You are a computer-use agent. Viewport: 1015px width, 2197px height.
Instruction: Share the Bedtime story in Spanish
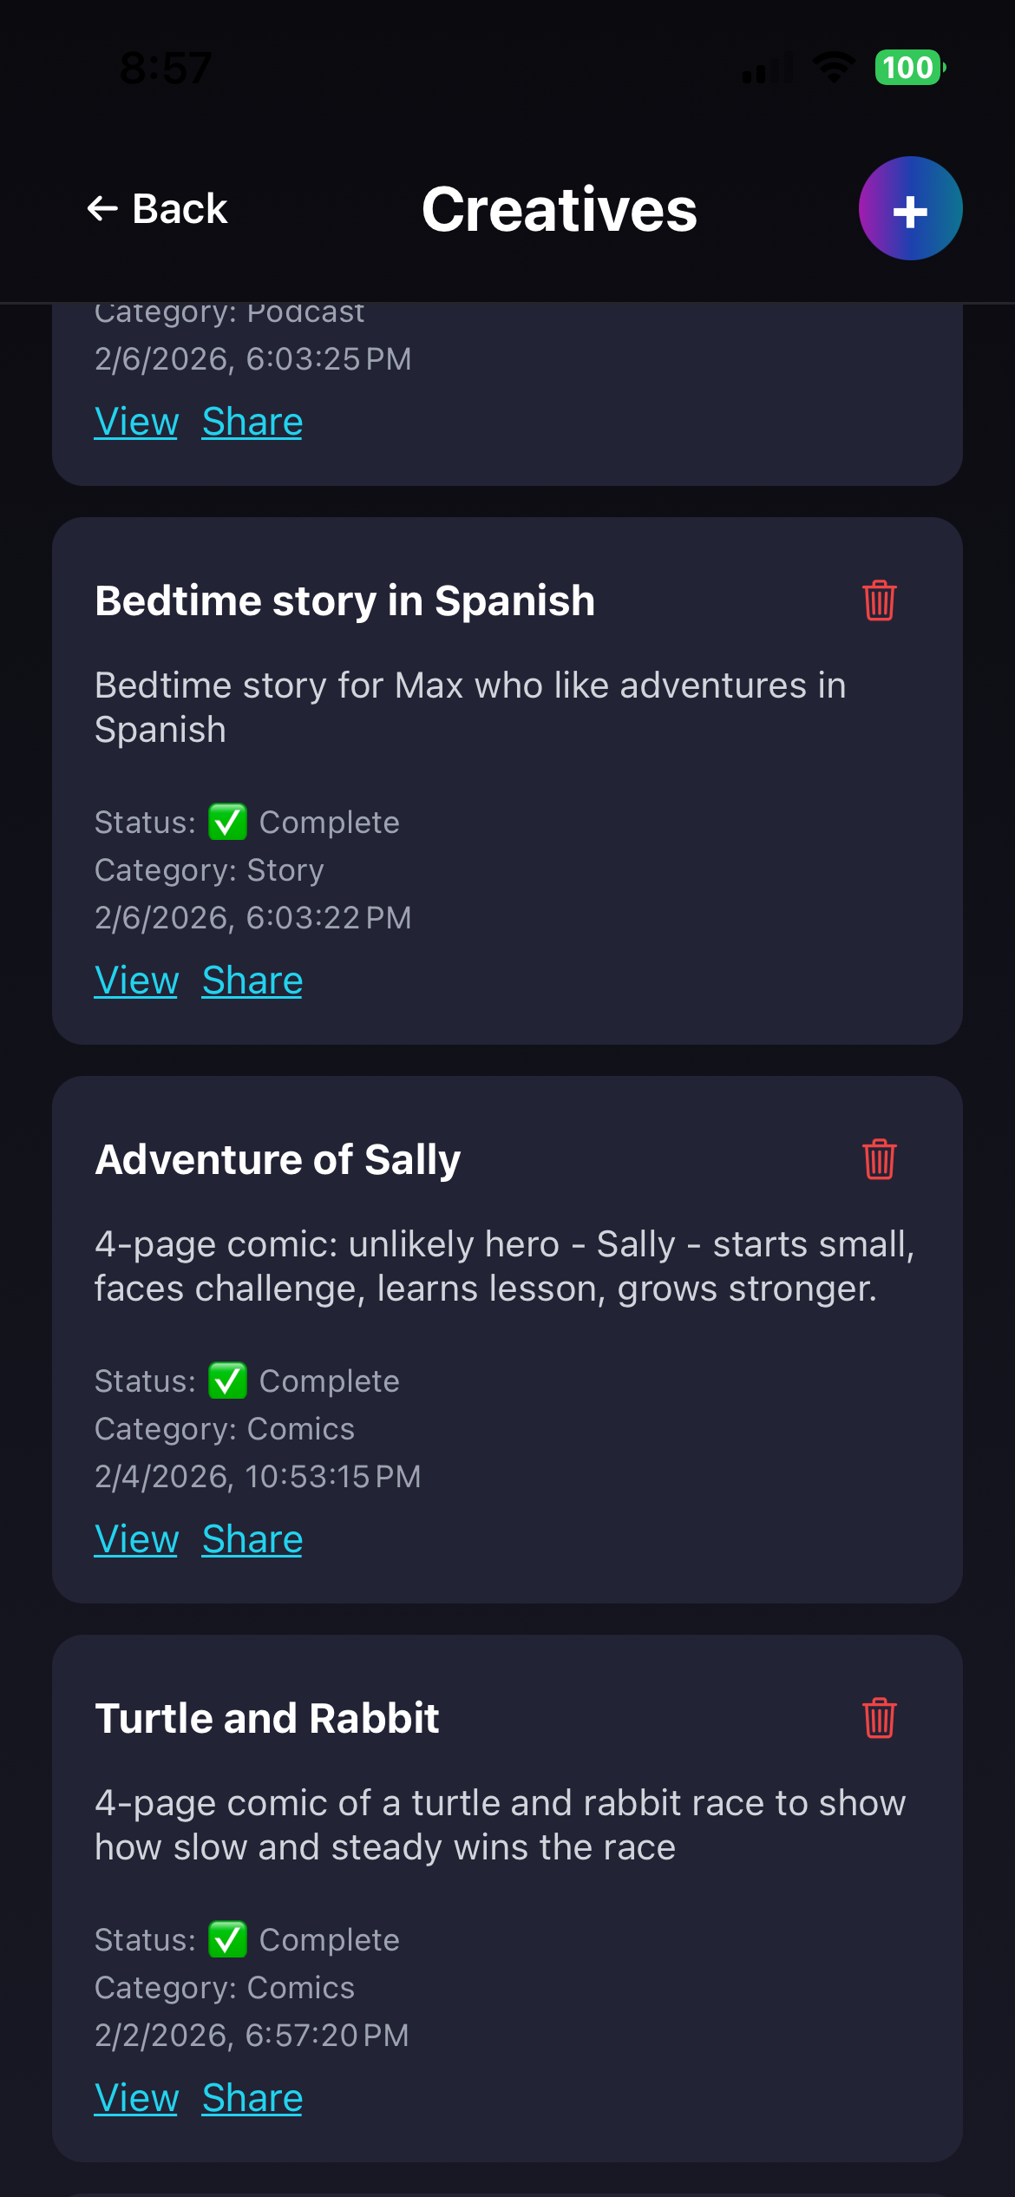tap(252, 981)
